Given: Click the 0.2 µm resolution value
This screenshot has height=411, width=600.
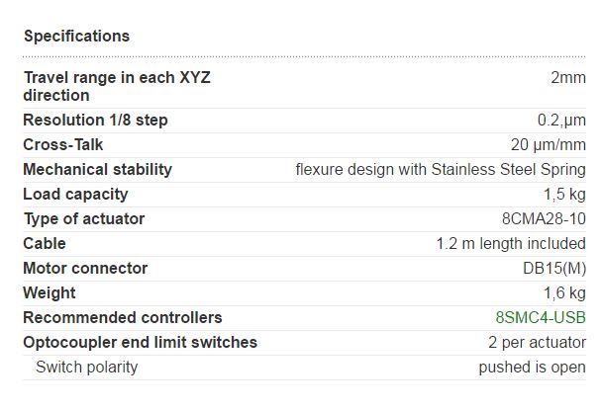Looking at the screenshot, I should pyautogui.click(x=561, y=121).
